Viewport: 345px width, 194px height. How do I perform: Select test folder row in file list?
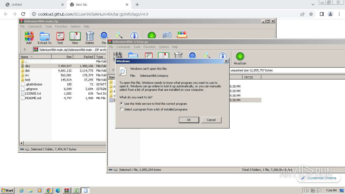63,80
